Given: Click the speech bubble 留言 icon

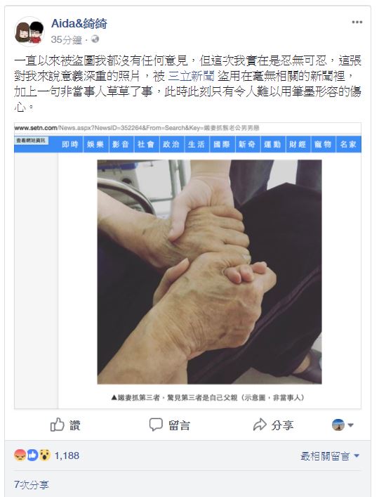Looking at the screenshot, I should pos(156,425).
